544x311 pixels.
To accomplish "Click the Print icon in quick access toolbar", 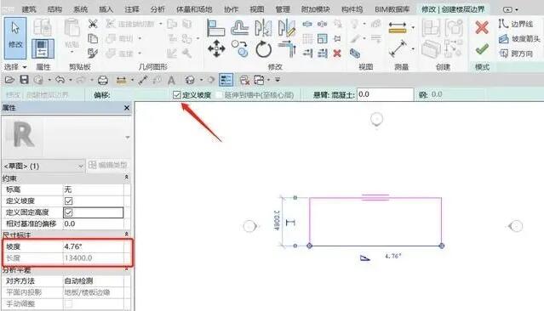I will pos(103,81).
